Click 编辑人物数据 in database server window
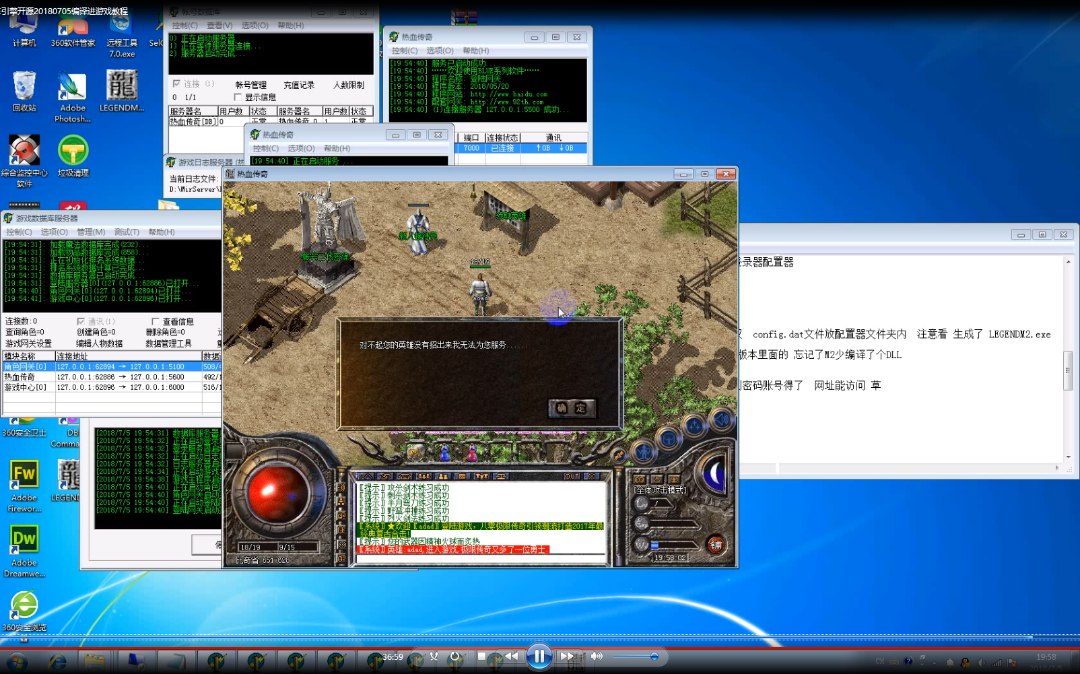 [99, 343]
